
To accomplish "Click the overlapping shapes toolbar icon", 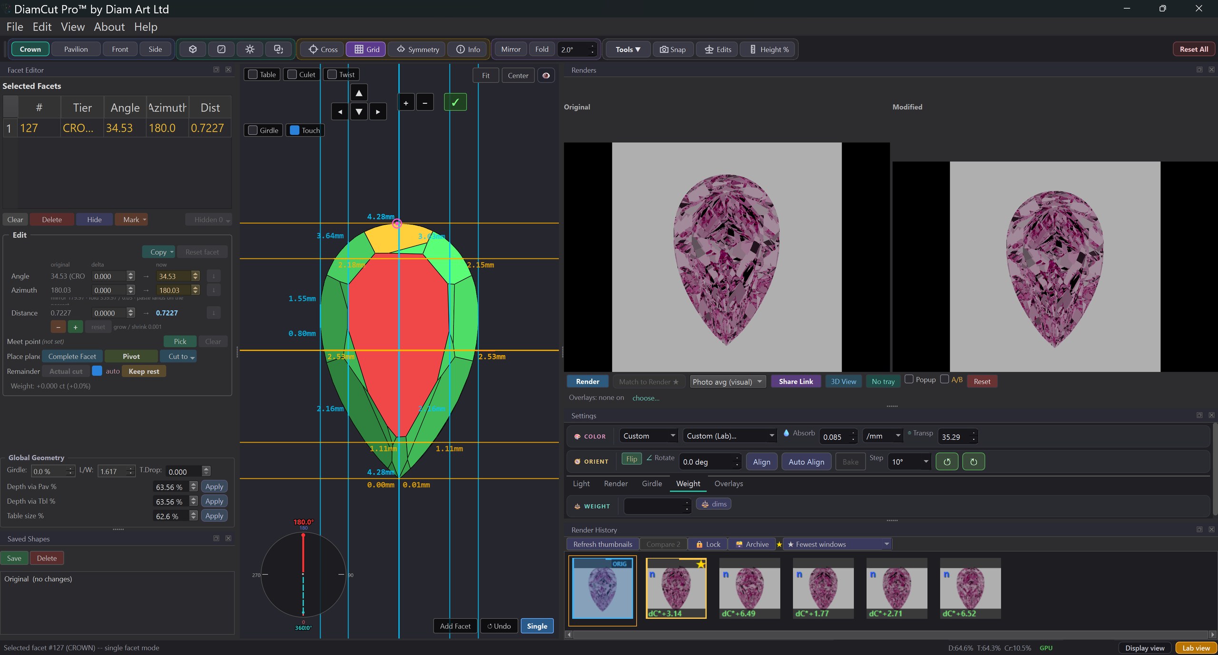I will pos(278,49).
